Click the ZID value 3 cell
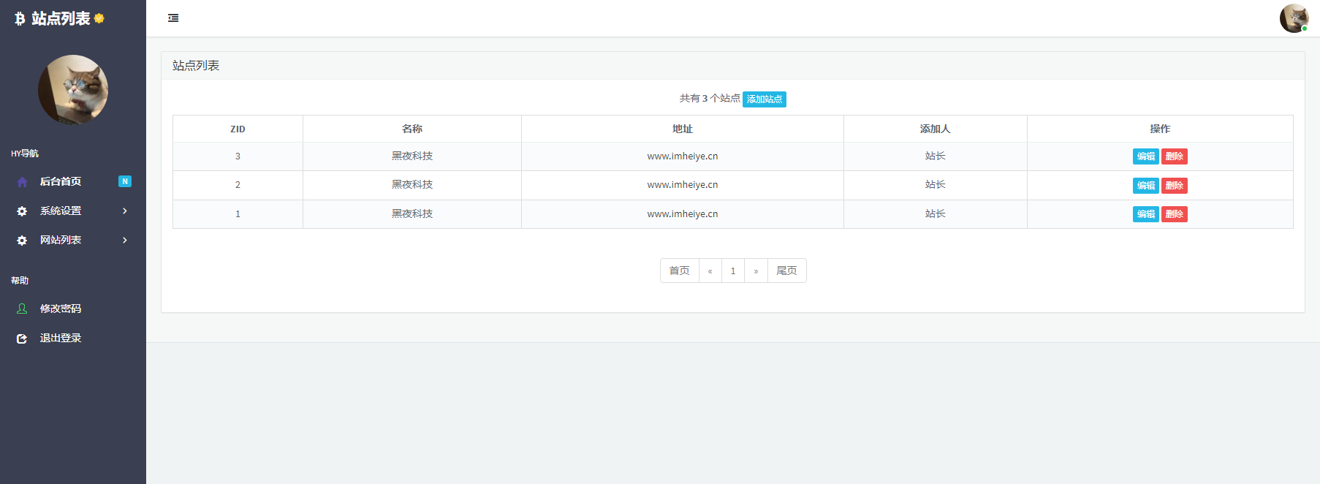Viewport: 1320px width, 484px height. coord(238,156)
